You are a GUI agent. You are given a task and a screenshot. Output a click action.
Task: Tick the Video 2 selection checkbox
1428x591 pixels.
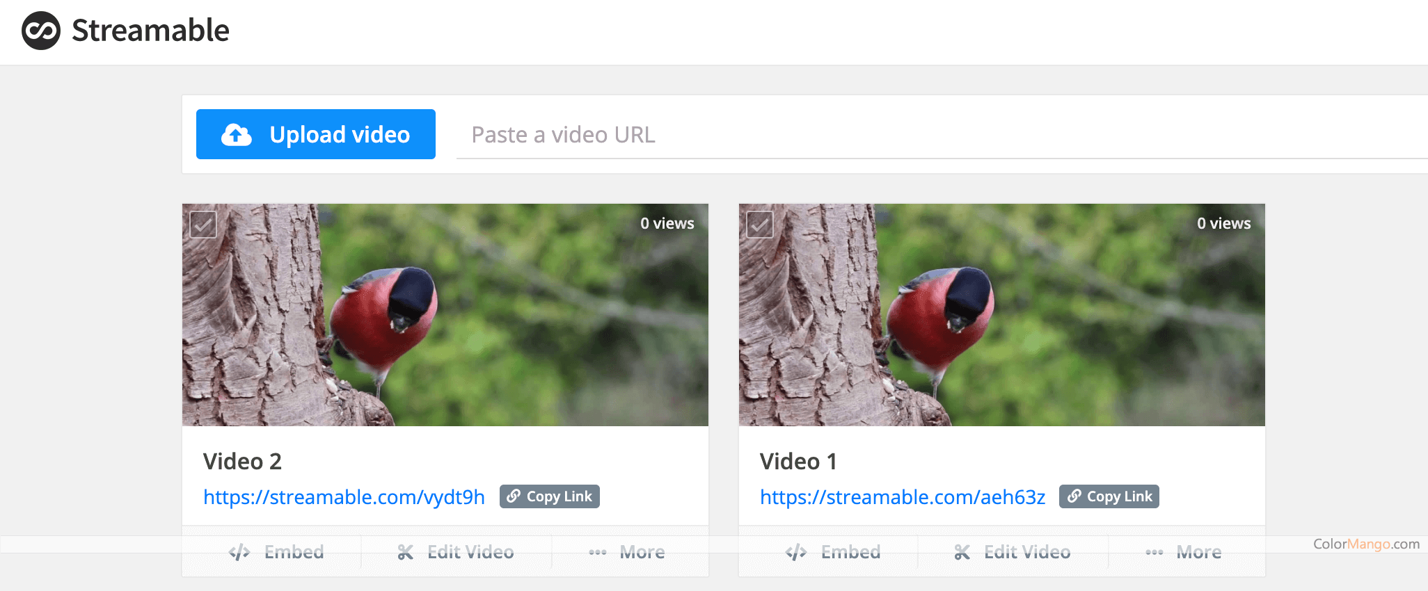point(203,225)
